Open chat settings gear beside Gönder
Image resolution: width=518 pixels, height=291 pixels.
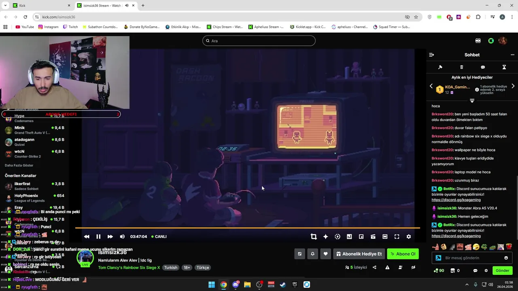tap(486, 271)
